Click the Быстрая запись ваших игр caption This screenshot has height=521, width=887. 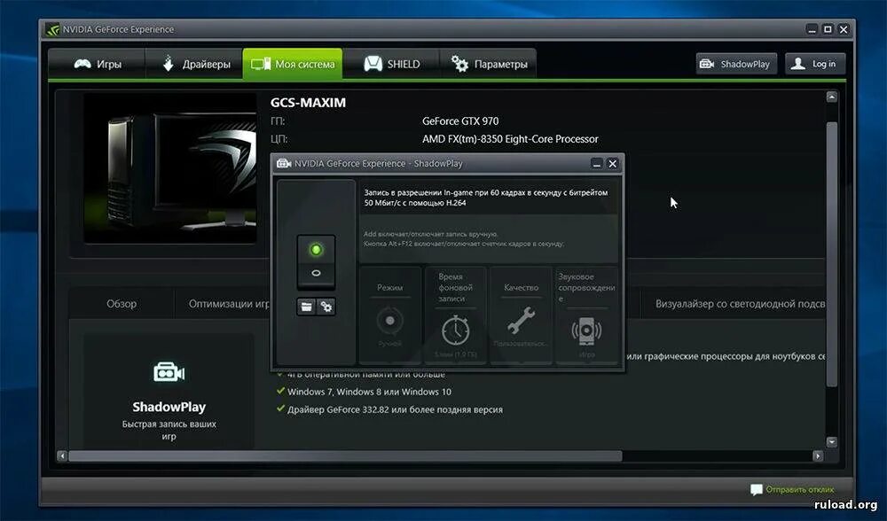pos(169,430)
